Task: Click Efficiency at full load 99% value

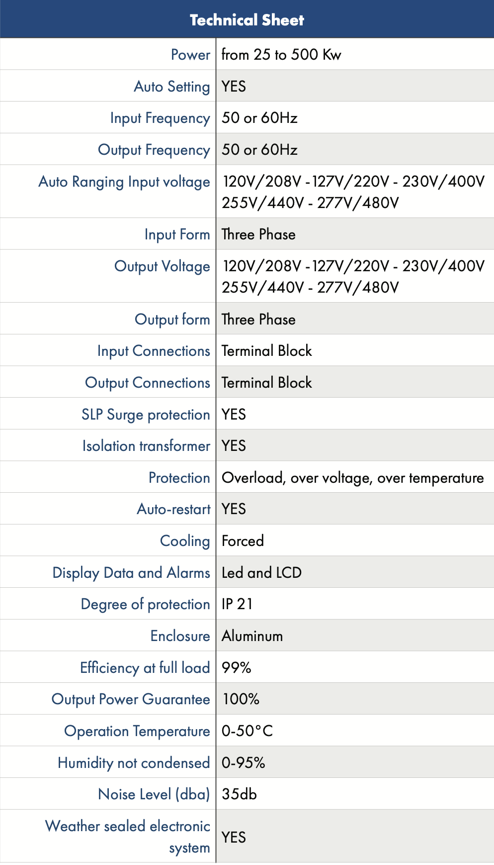Action: pyautogui.click(x=237, y=667)
